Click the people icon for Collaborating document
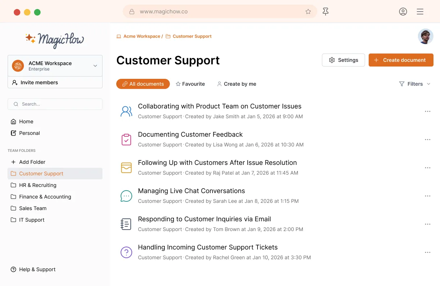 point(126,111)
